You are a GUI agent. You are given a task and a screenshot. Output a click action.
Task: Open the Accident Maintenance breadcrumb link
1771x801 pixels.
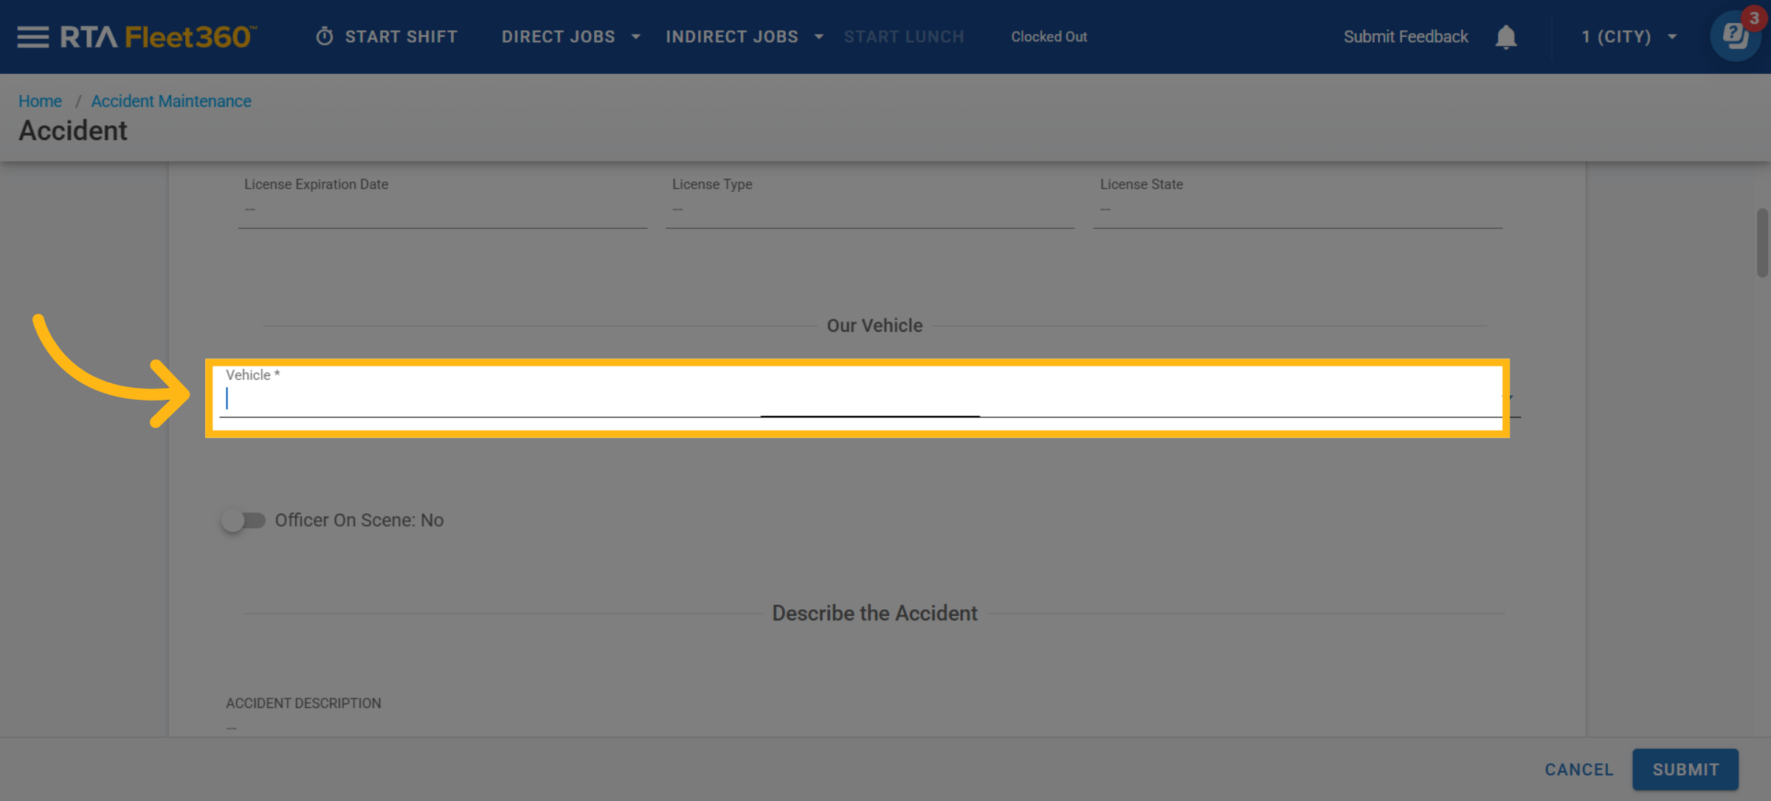[x=171, y=101]
